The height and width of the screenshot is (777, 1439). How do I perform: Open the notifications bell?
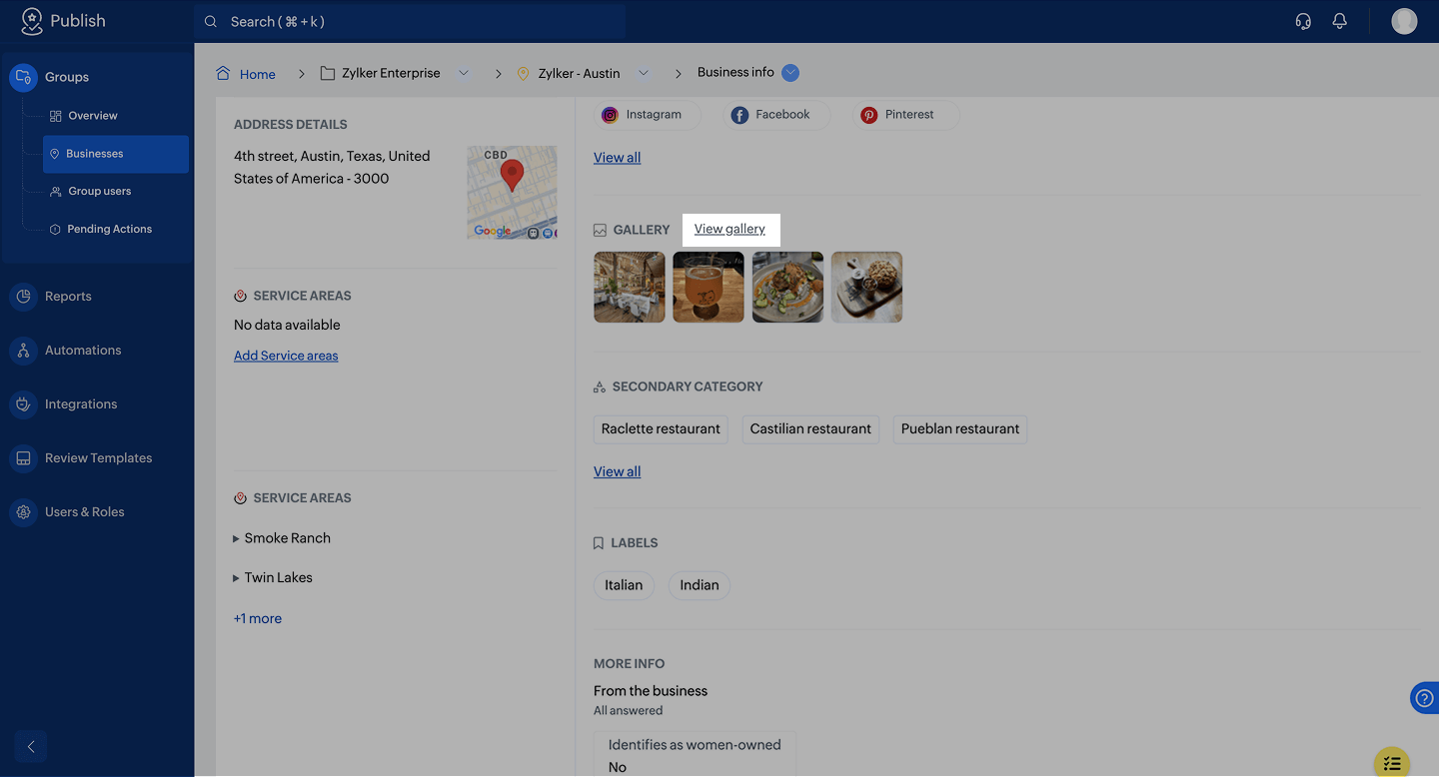[1340, 21]
